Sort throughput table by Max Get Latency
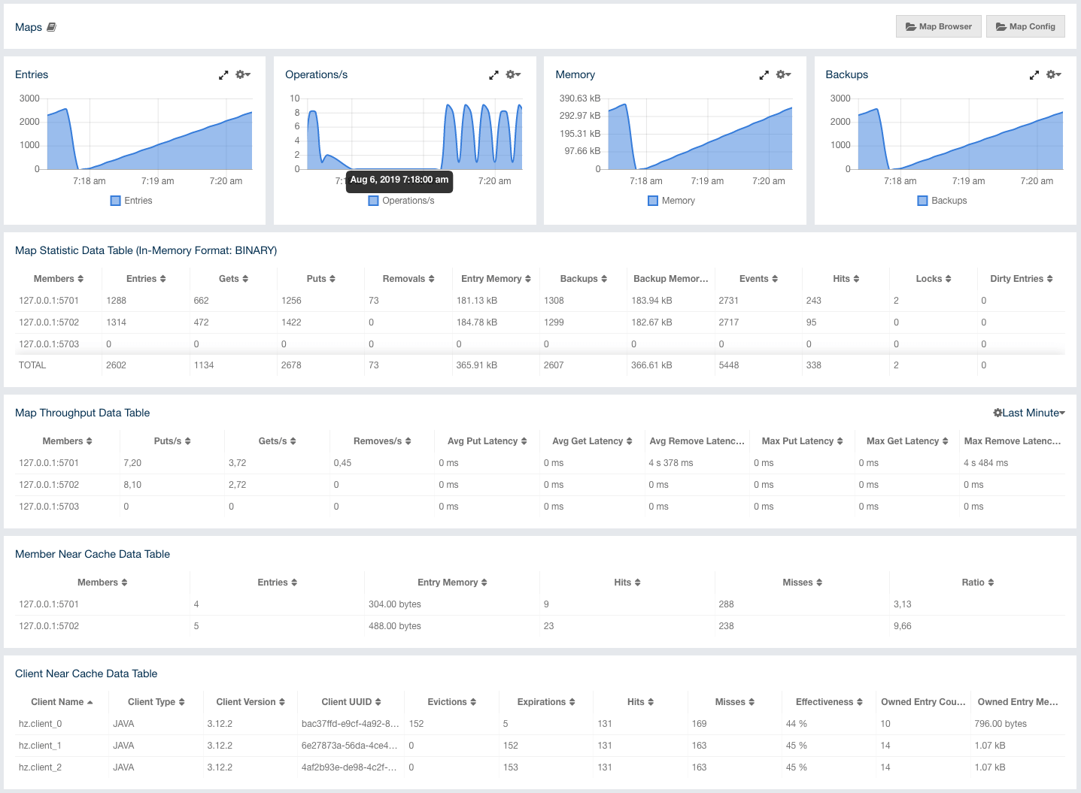This screenshot has height=793, width=1081. click(907, 441)
